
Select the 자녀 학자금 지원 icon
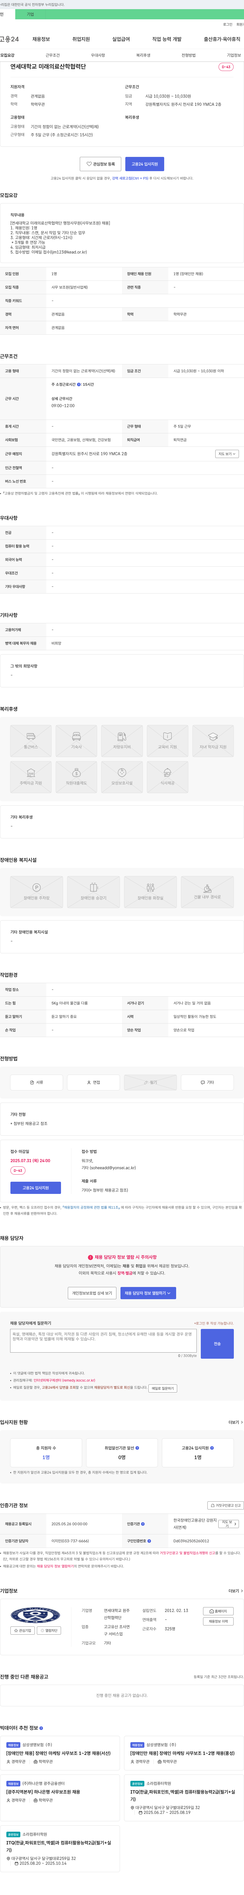(x=213, y=741)
